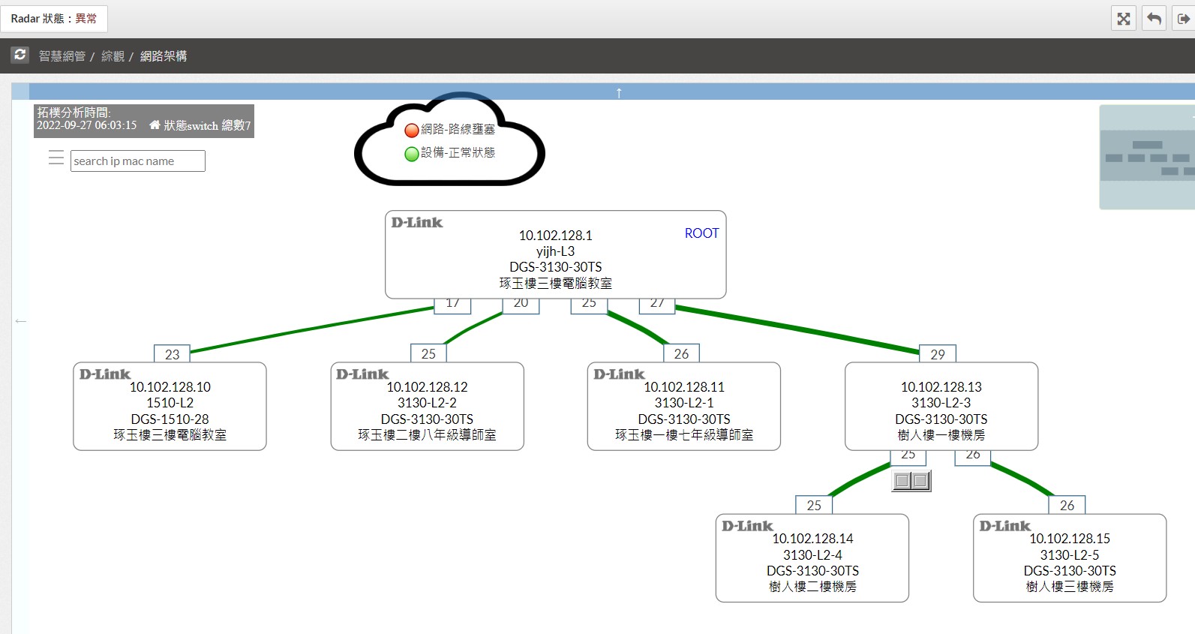Viewport: 1195px width, 634px height.
Task: Select the 10.102.128.1 yijh-L3 root switch node
Action: (555, 255)
